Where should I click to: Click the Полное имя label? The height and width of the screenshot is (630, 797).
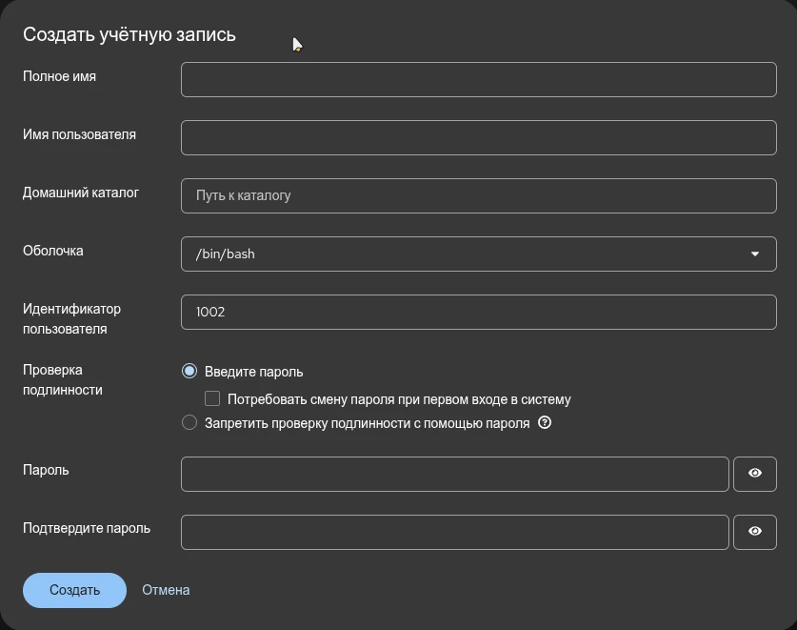pos(59,76)
